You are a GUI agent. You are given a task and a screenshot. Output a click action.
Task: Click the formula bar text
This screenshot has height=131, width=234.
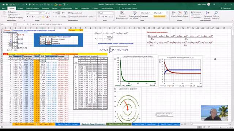coord(47,24)
